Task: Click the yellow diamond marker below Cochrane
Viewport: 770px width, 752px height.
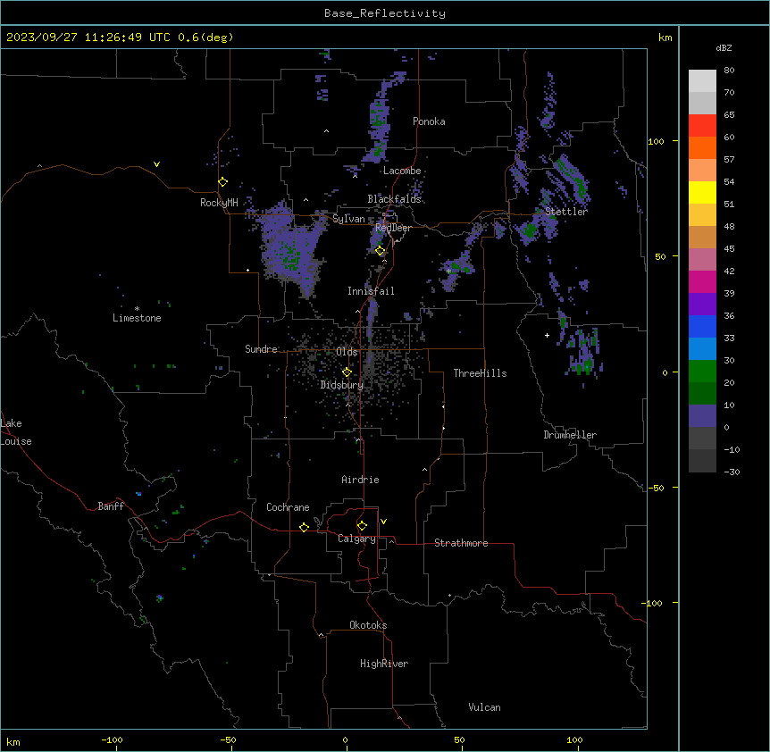Action: [x=304, y=527]
